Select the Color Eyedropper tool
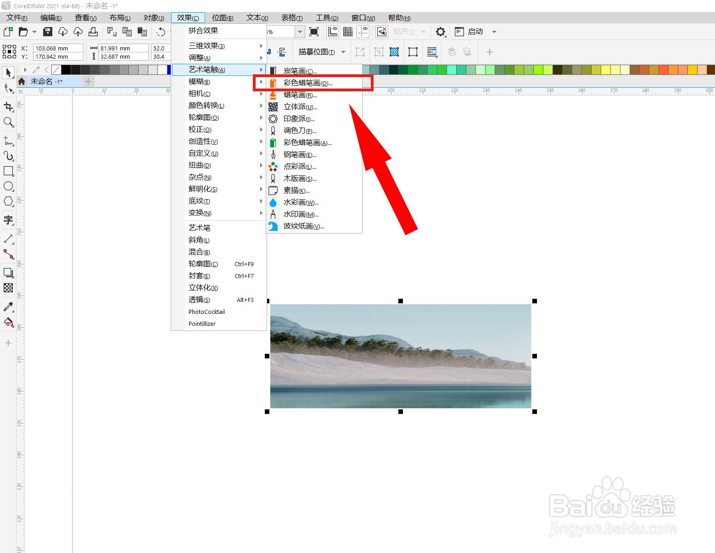Screen dimensions: 715x553 click(x=8, y=307)
